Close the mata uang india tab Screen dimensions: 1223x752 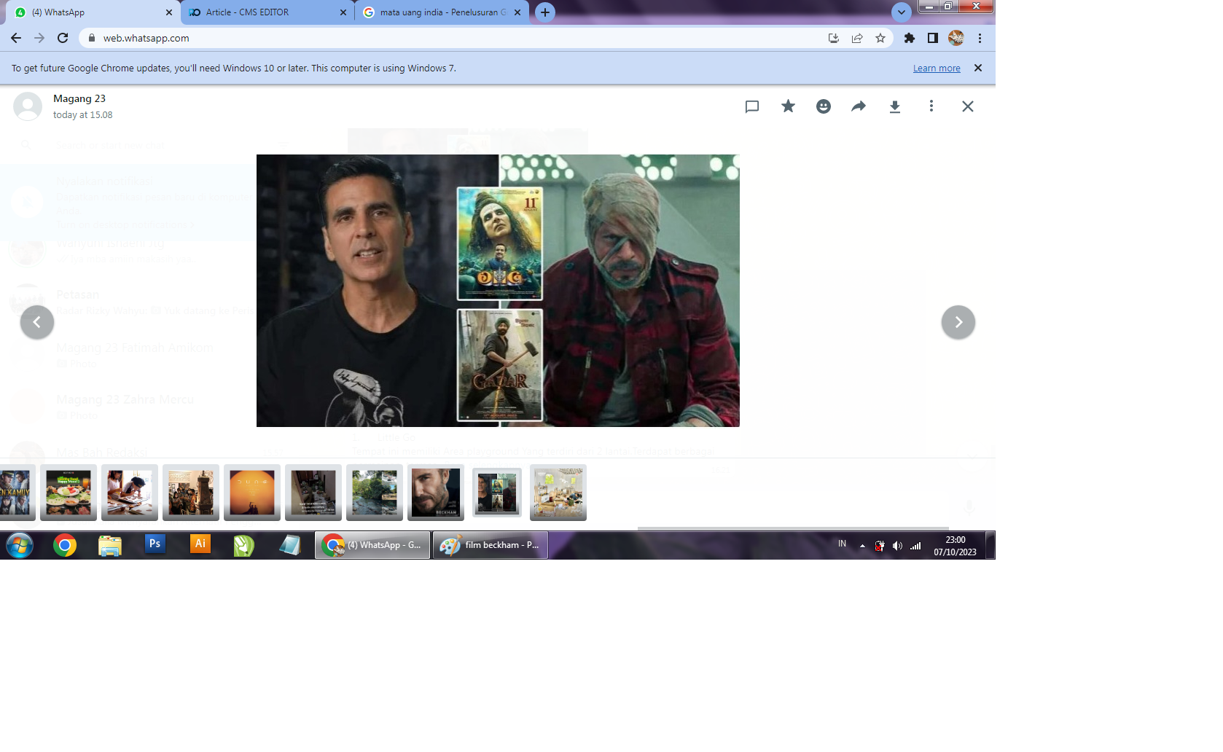click(517, 12)
